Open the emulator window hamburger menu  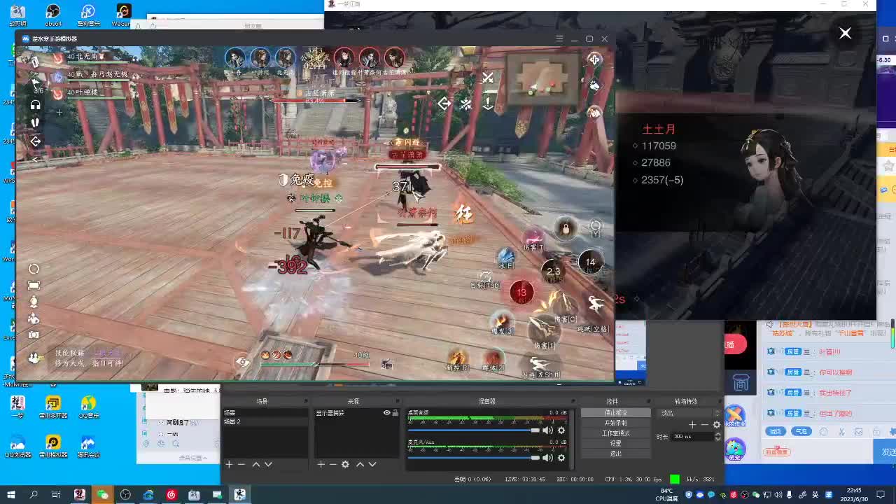tap(559, 39)
